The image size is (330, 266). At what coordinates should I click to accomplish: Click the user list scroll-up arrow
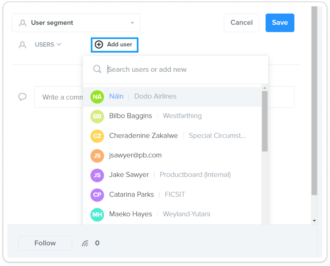(x=265, y=88)
